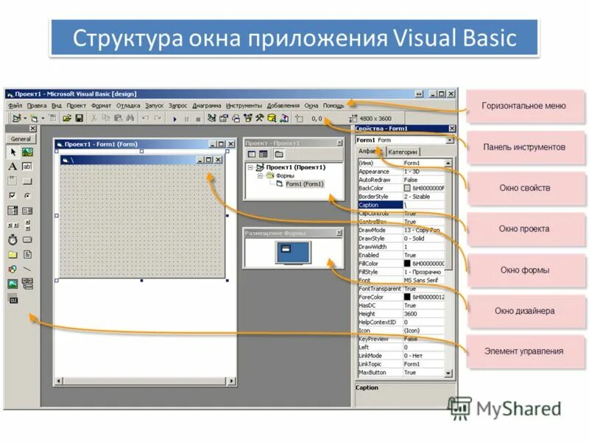The width and height of the screenshot is (589, 442).
Task: Select the Frame control in the toolbox
Action: [x=13, y=181]
